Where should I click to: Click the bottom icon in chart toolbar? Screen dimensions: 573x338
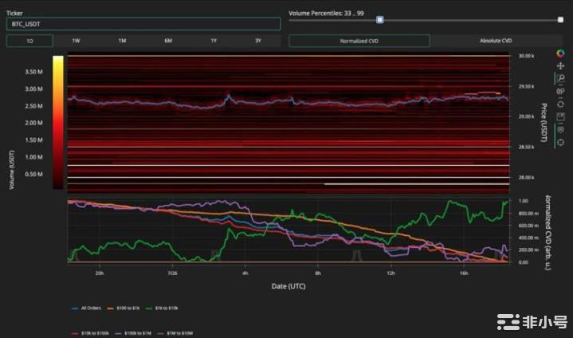560,142
